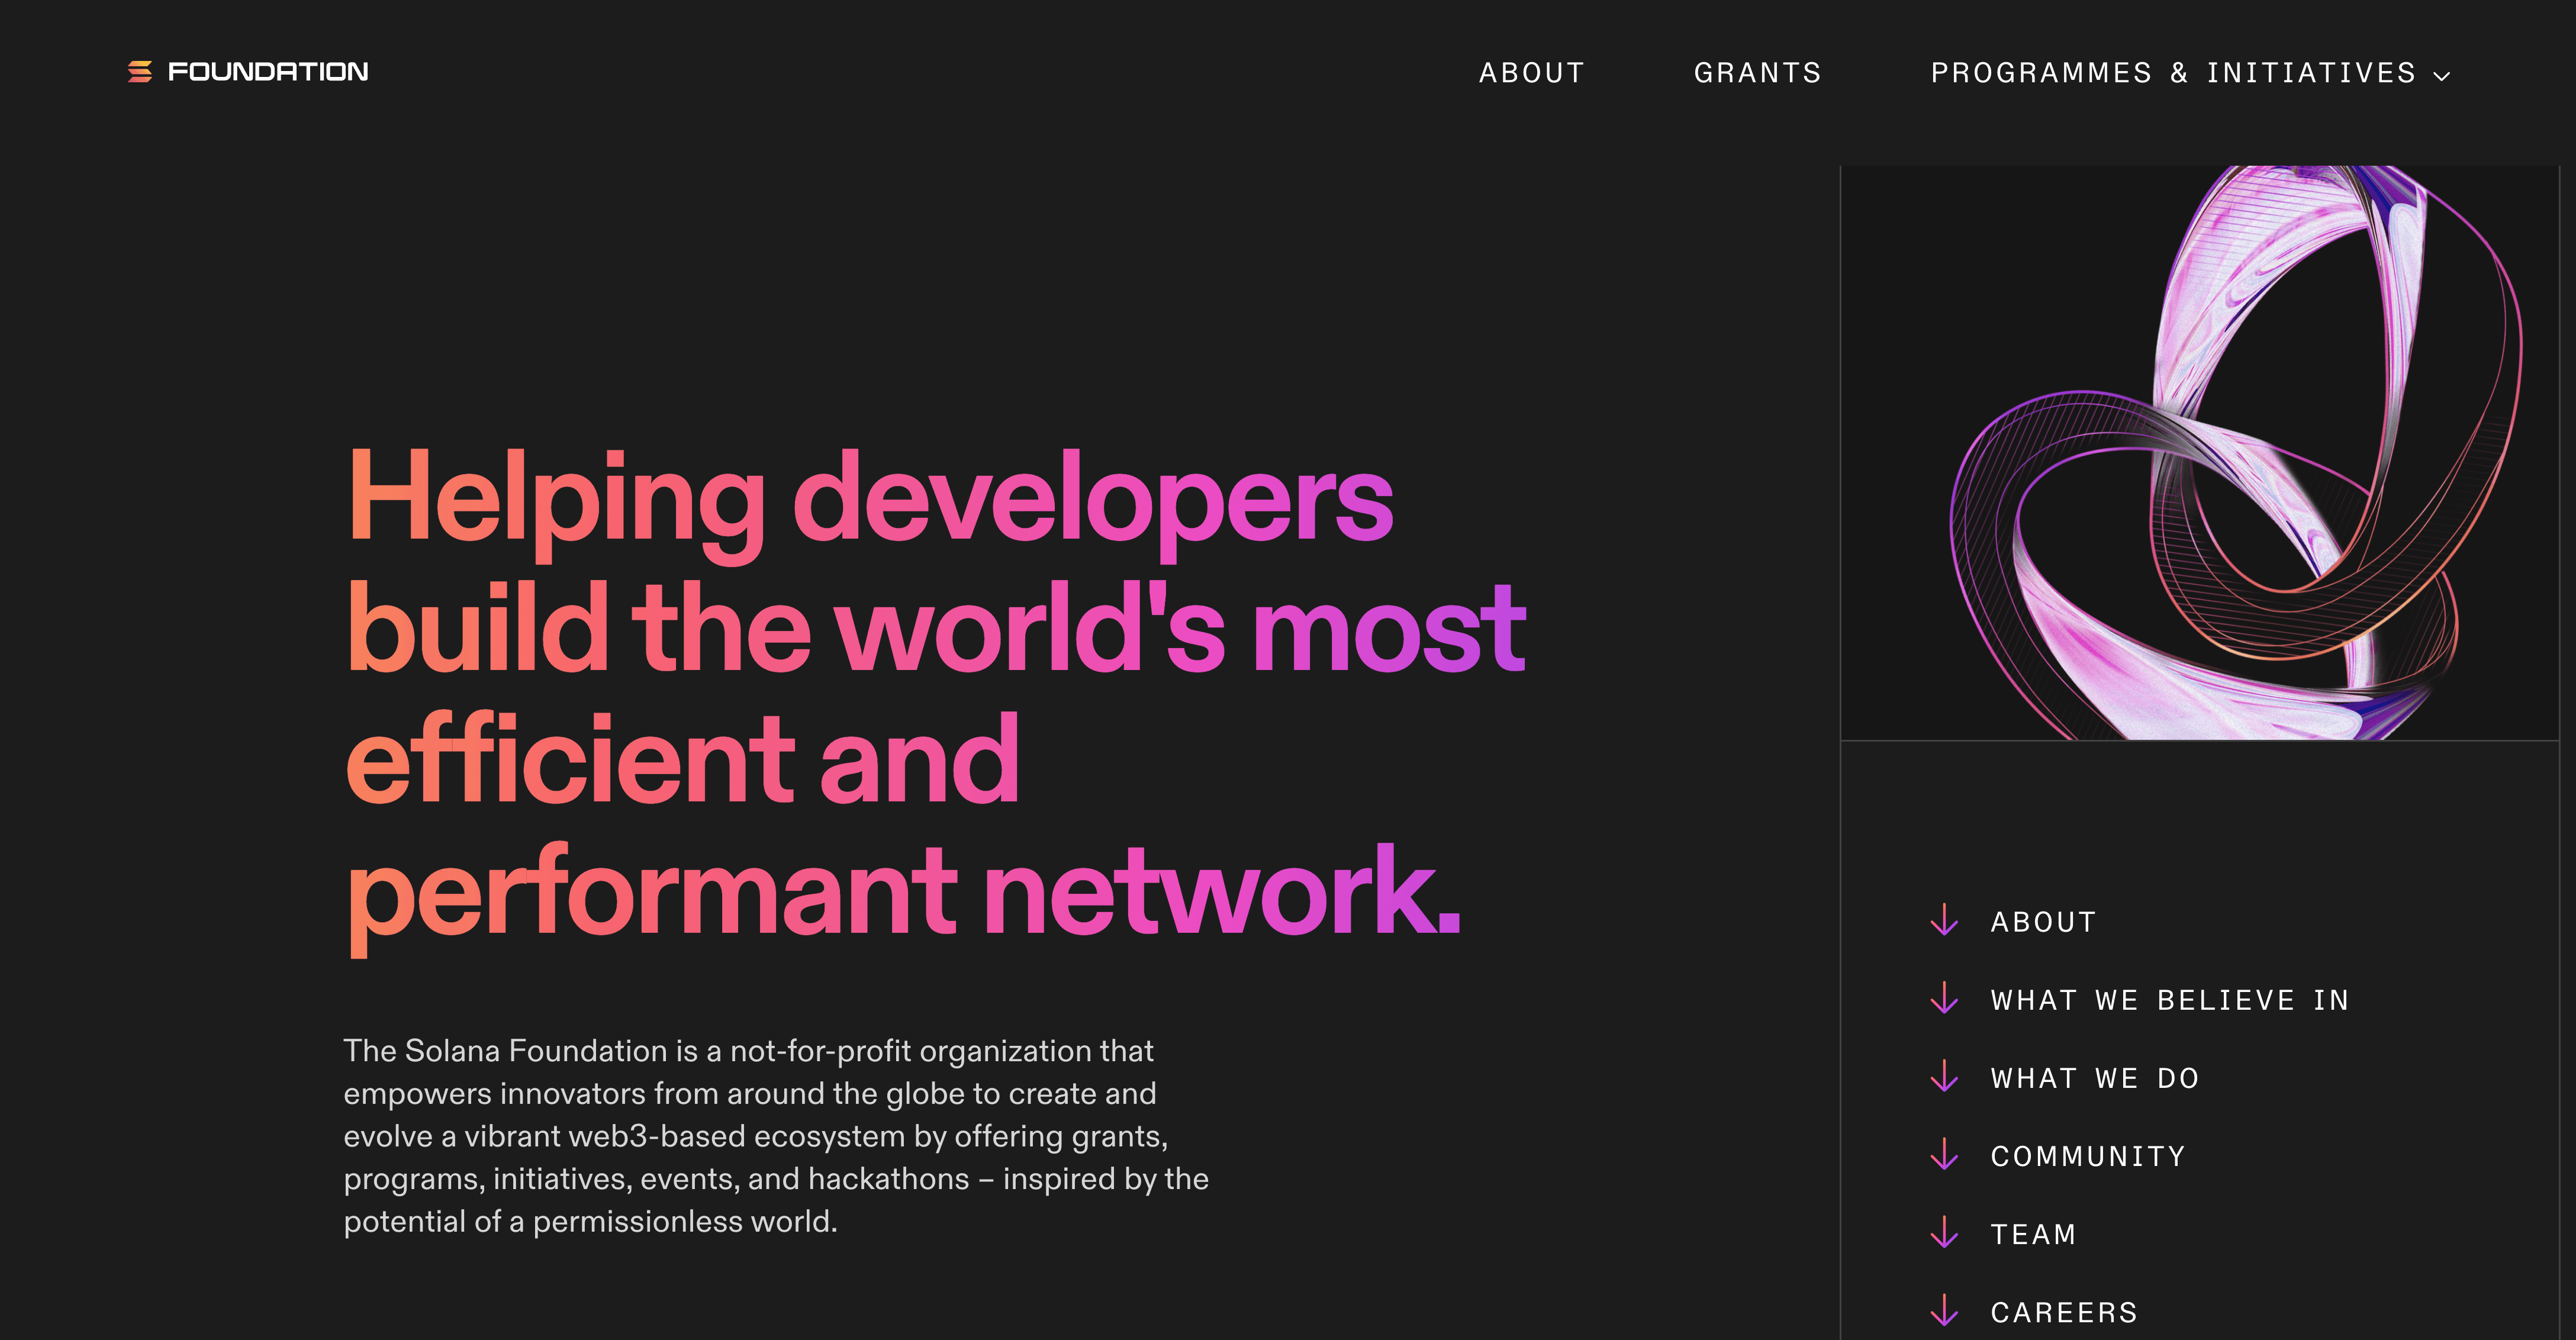The image size is (2576, 1340).
Task: Click down arrow icon beside Team
Action: [1944, 1233]
